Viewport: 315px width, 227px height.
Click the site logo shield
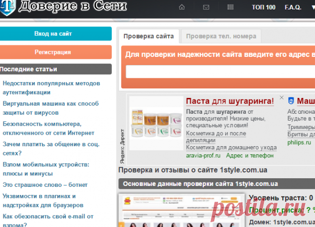pos(7,7)
